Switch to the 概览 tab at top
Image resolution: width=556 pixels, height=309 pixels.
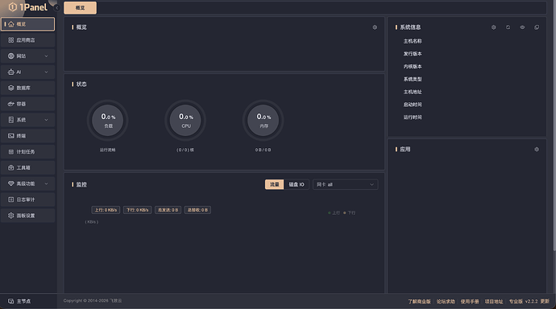[80, 8]
